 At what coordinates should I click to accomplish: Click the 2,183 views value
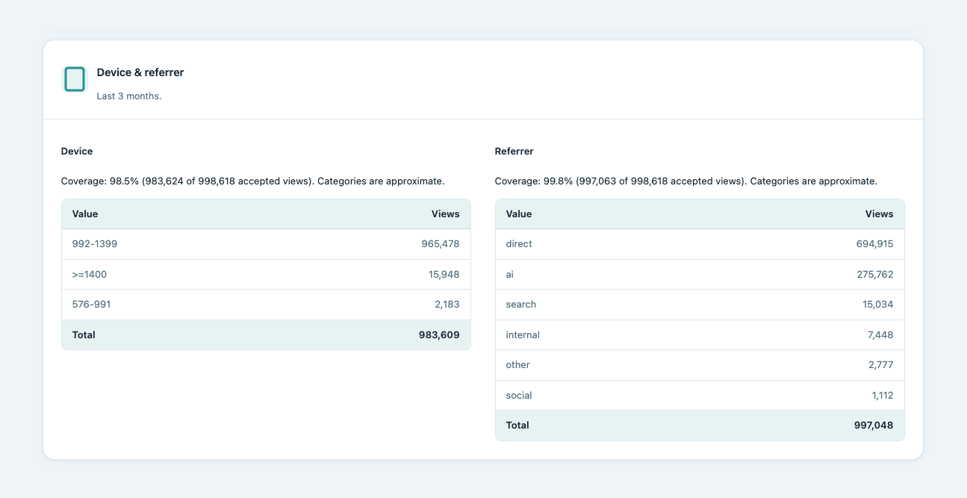(x=447, y=304)
